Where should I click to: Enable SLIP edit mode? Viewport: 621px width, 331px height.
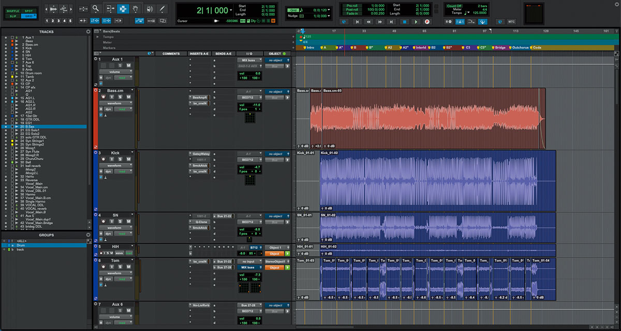(12, 16)
